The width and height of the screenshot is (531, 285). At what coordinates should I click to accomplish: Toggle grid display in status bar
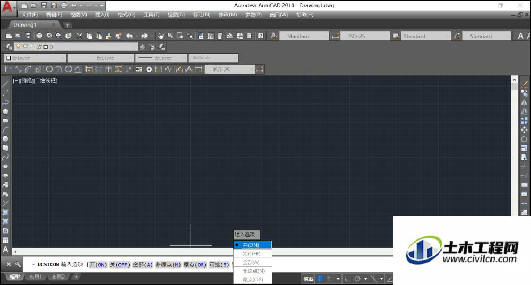coord(320,279)
